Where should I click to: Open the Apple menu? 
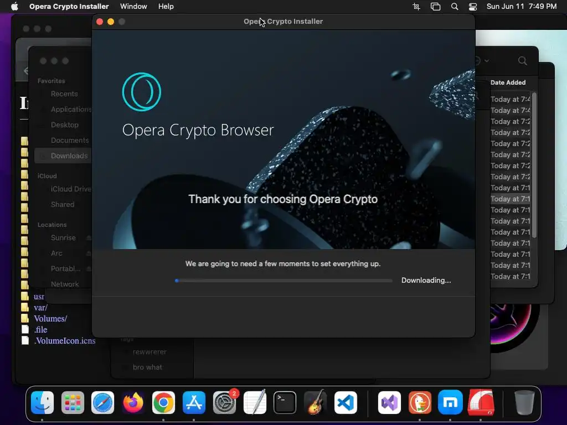(x=14, y=7)
